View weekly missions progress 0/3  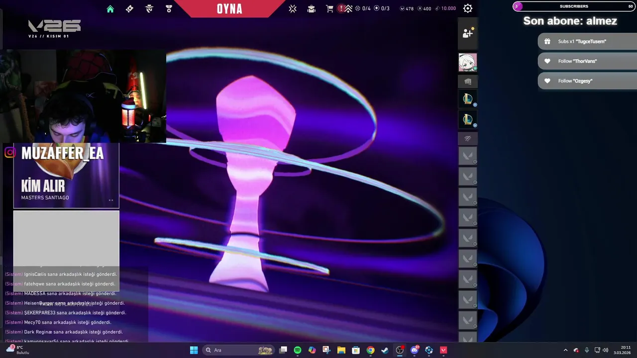(x=382, y=8)
